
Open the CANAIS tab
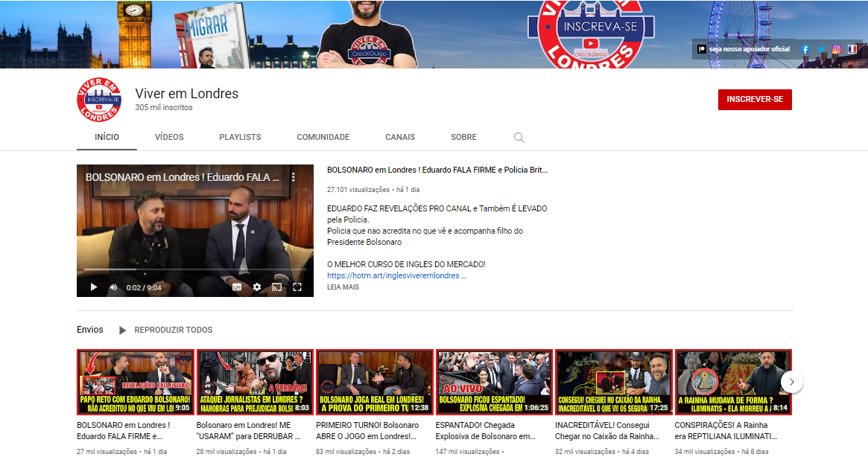(x=400, y=137)
